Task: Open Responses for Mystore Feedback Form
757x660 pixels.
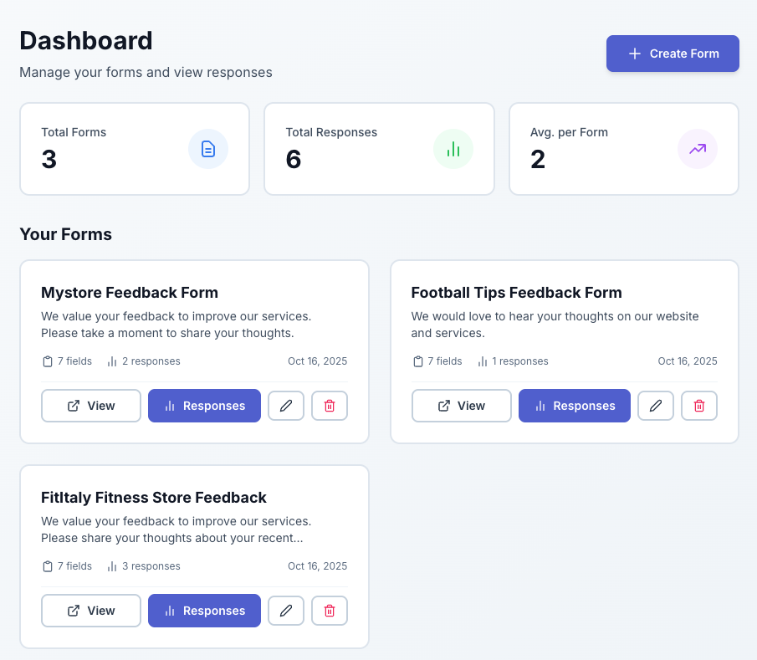Action: click(204, 405)
